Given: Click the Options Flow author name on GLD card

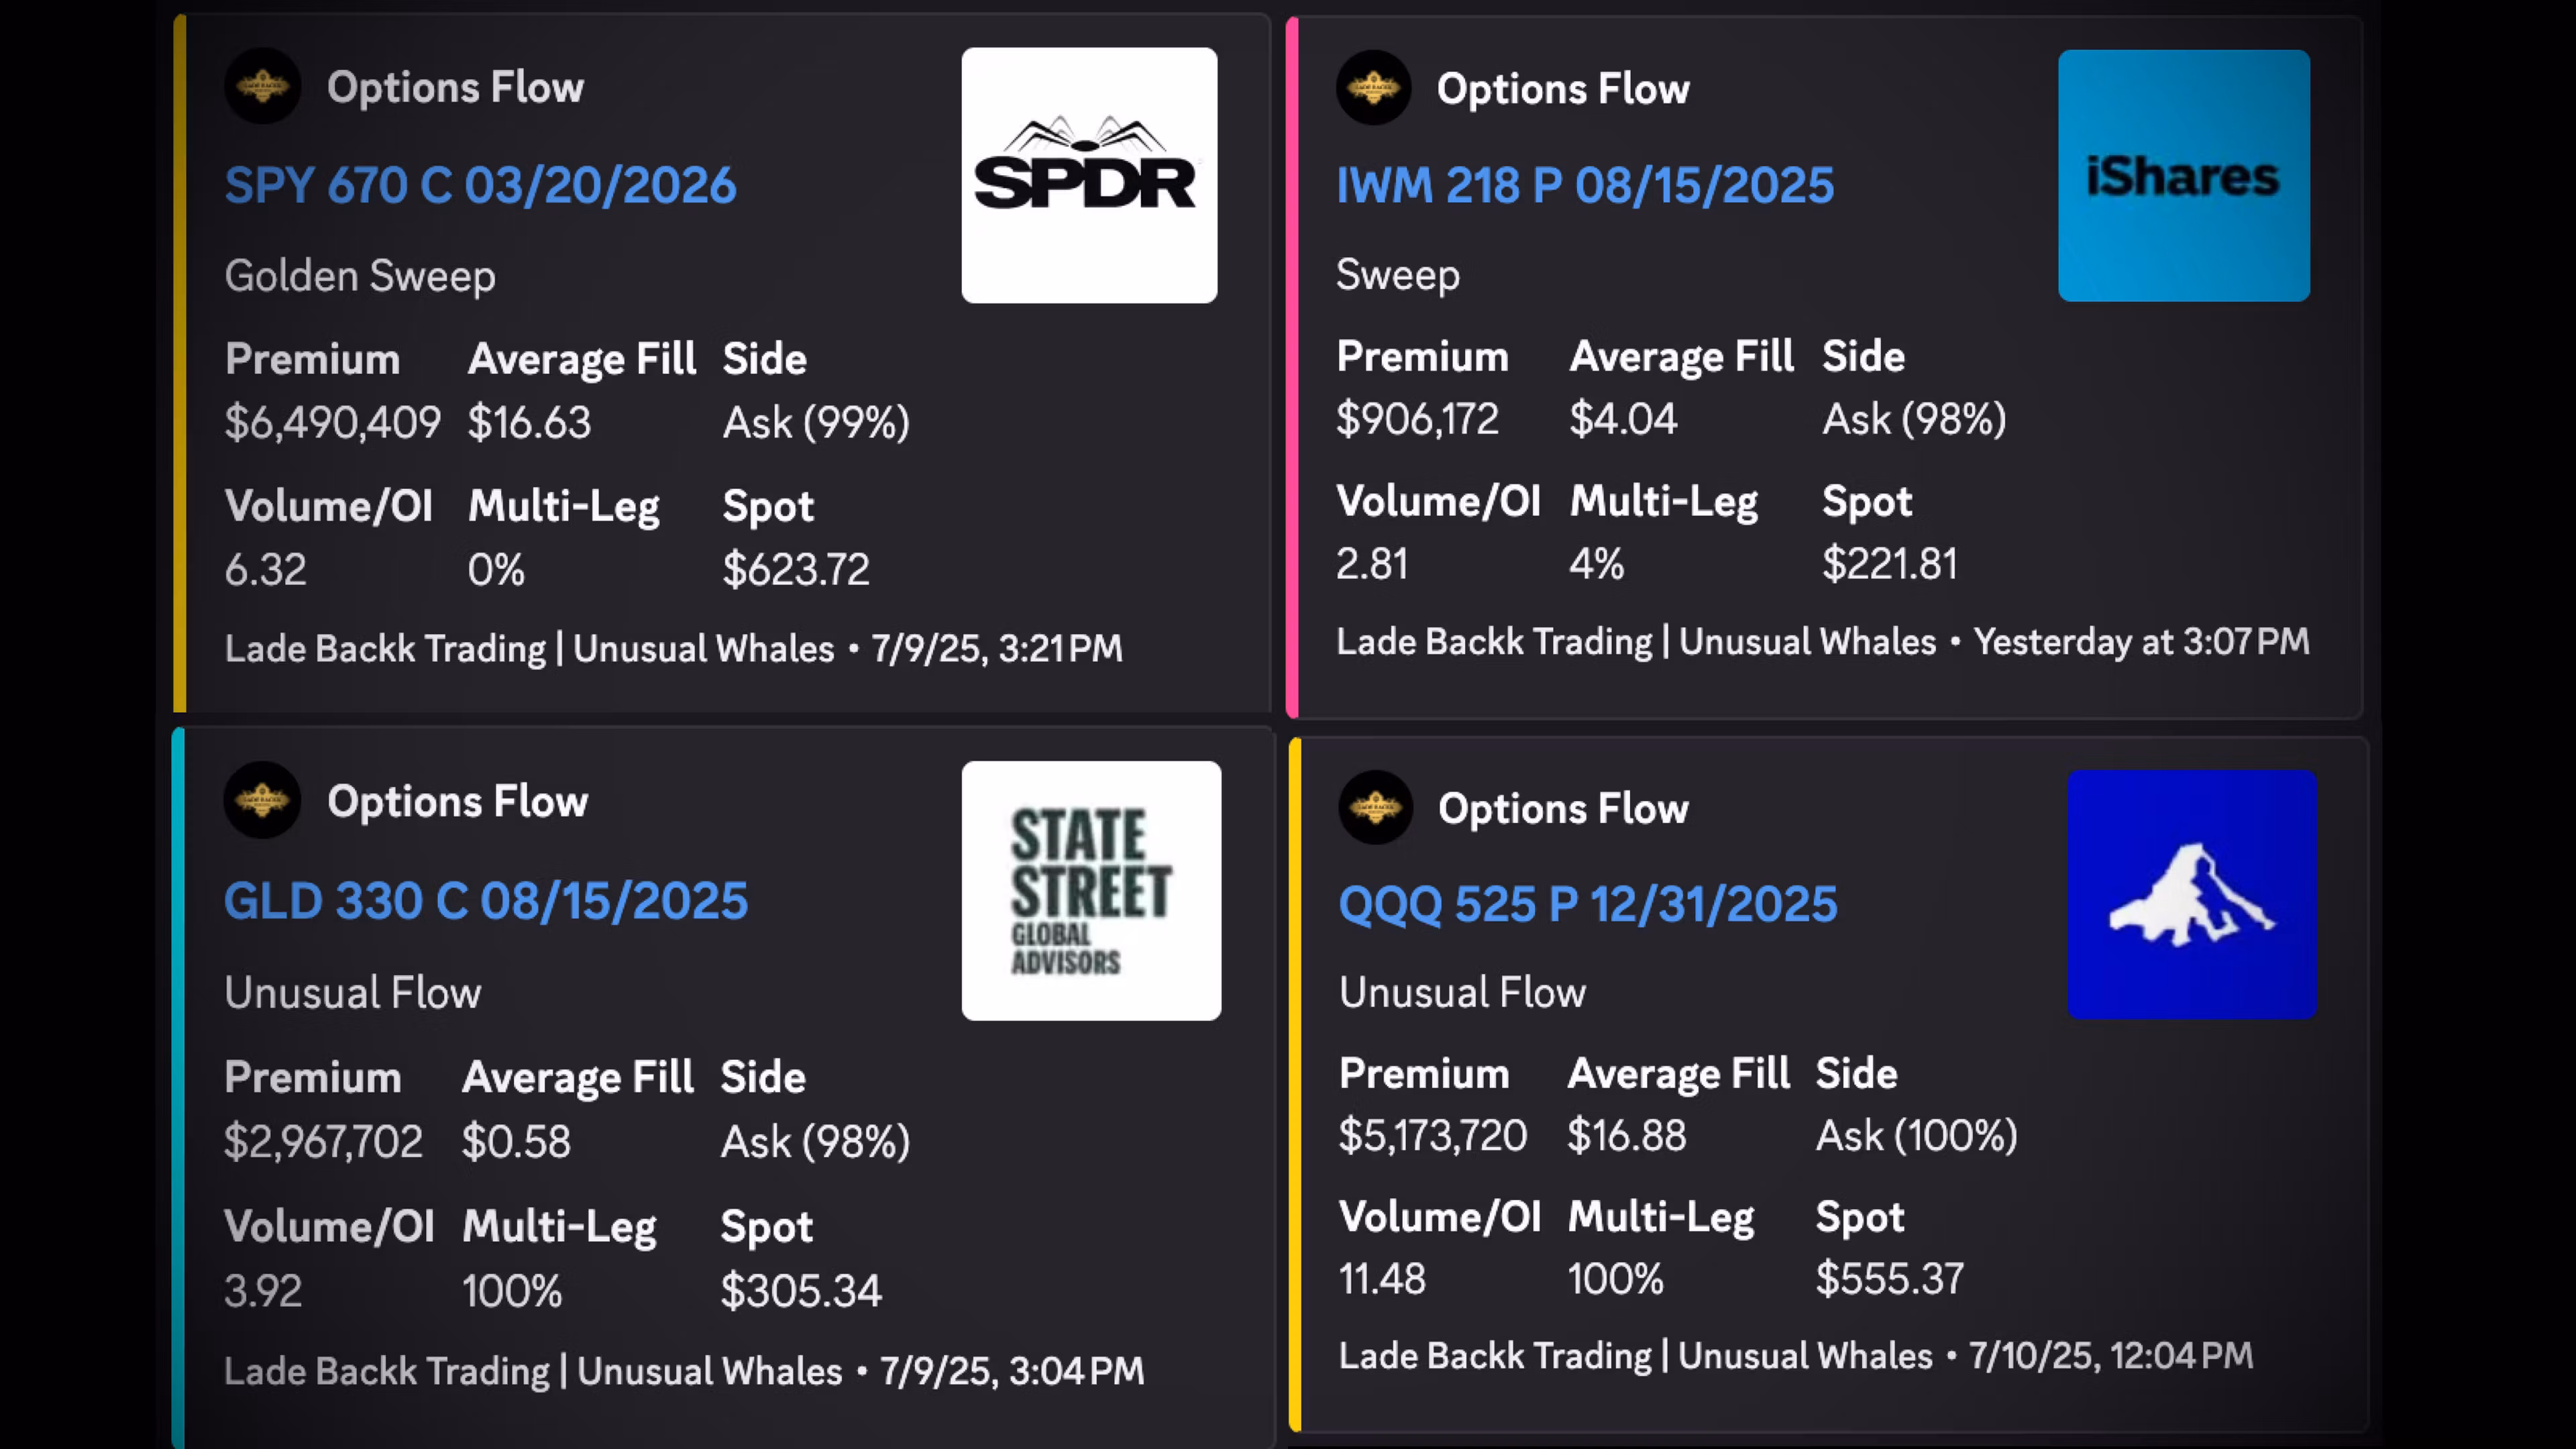Looking at the screenshot, I should tap(457, 802).
